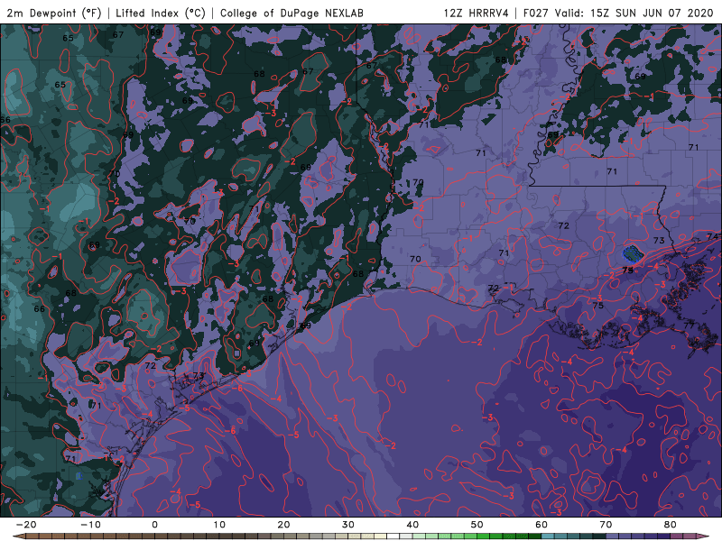This screenshot has width=722, height=541.
Task: Click the 'Valid: 15Z SUN JUN 07 2020' text
Action: pyautogui.click(x=634, y=13)
